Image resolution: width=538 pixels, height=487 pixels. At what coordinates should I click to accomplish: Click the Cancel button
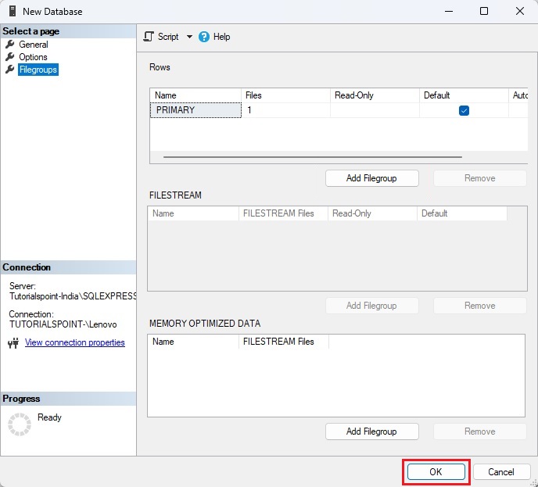[x=501, y=472]
